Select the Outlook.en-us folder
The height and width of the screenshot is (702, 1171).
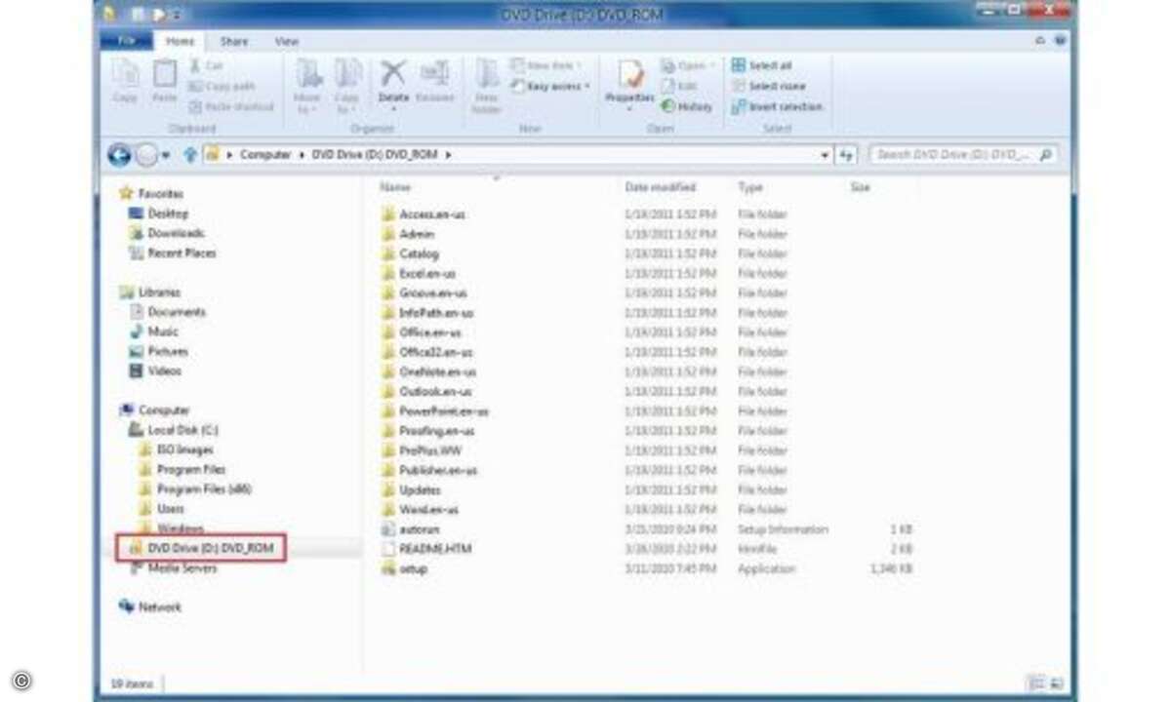pos(425,391)
